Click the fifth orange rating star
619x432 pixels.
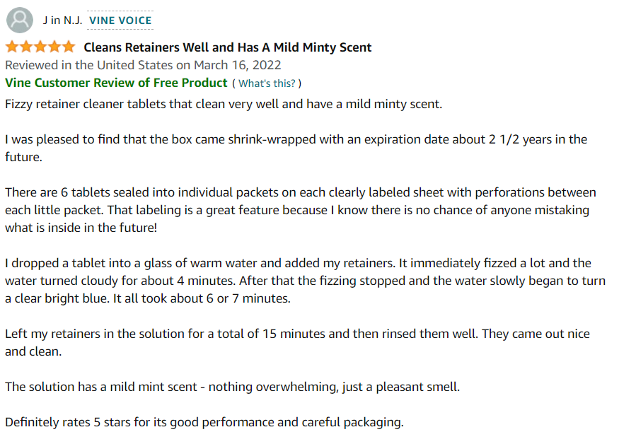[x=68, y=47]
